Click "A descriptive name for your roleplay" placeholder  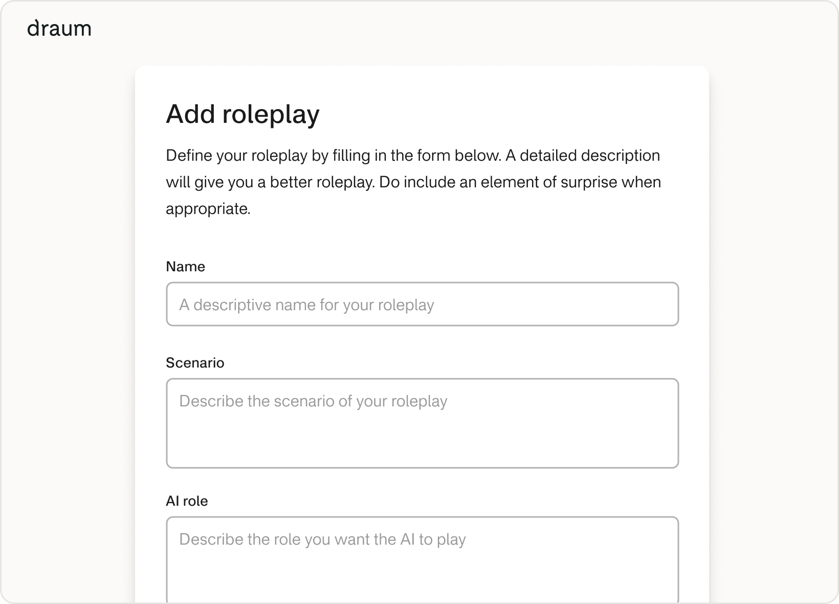[x=306, y=305]
